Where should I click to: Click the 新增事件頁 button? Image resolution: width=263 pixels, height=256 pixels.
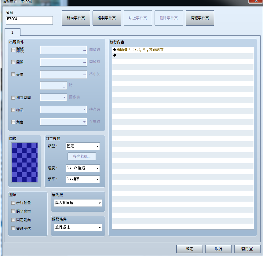[76, 18]
